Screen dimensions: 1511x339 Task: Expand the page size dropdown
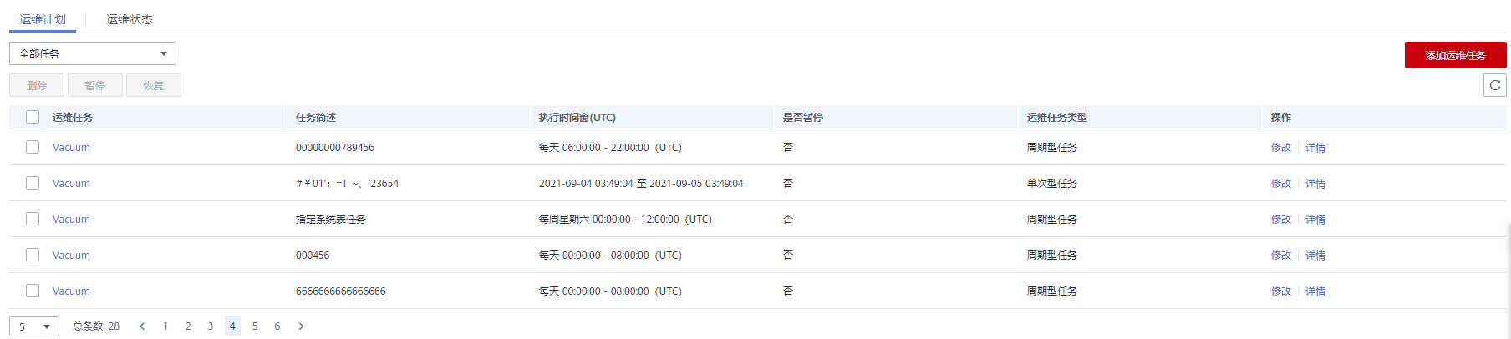[x=34, y=326]
